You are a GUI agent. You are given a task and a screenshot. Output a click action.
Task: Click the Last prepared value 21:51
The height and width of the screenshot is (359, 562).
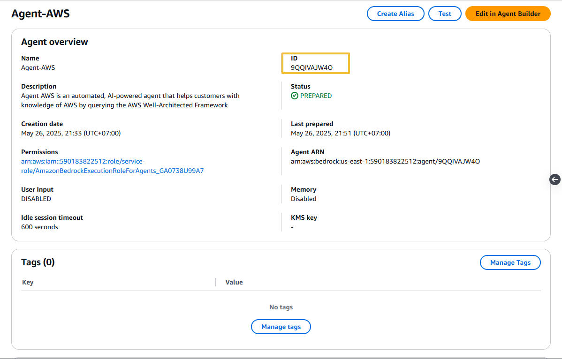tap(341, 133)
